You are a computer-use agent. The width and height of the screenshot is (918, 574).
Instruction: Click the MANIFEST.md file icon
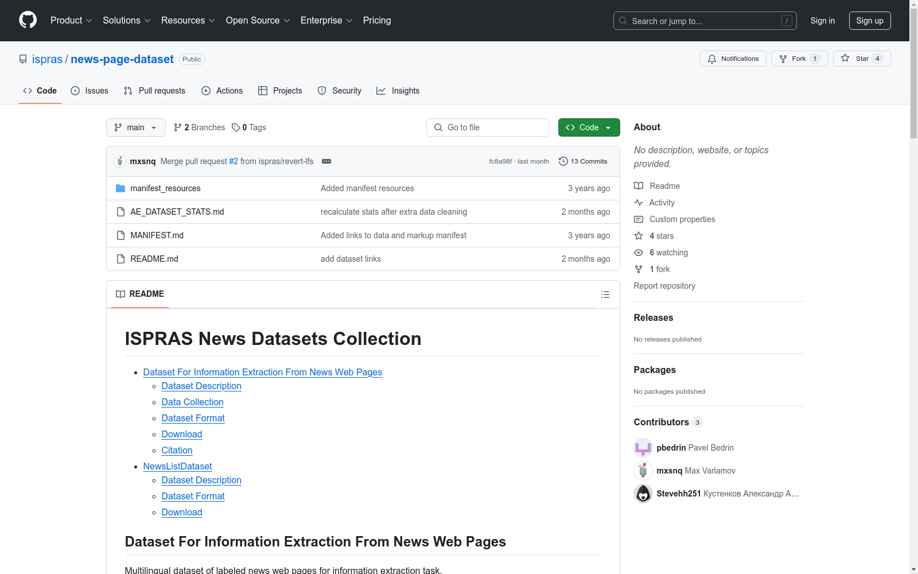point(120,235)
